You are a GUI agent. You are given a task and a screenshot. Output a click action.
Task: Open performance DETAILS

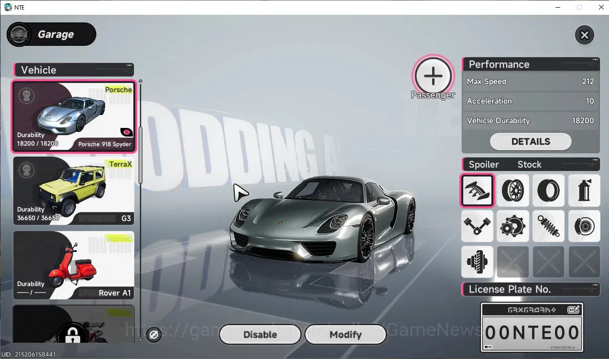point(531,141)
